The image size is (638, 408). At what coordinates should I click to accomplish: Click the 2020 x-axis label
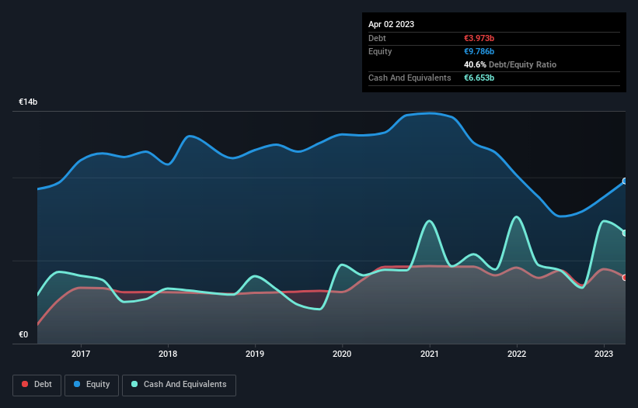tap(342, 354)
